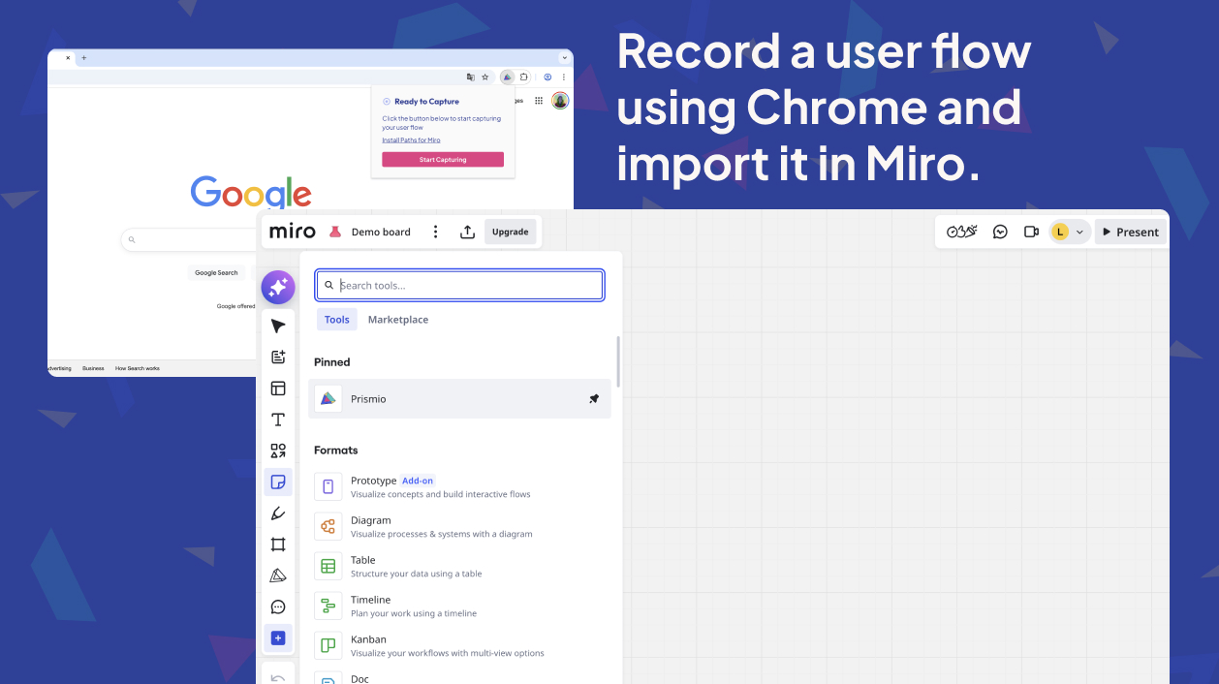This screenshot has height=684, width=1219.
Task: Click the Undo arrow in Miro
Action: pyautogui.click(x=278, y=678)
